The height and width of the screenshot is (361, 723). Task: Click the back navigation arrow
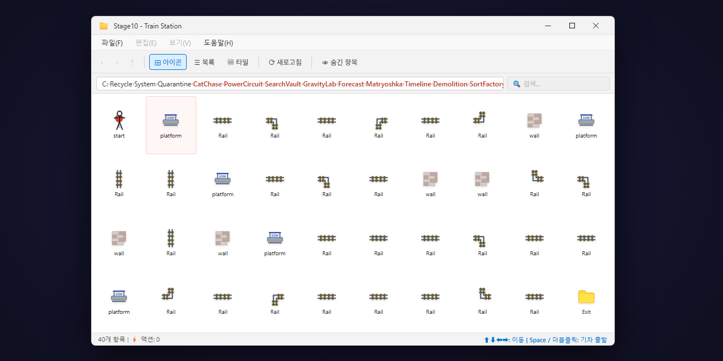[102, 63]
